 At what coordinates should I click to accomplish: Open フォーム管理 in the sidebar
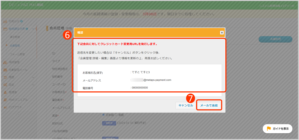(x=17, y=54)
